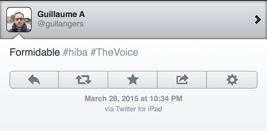Open the share arrow icon
The height and width of the screenshot is (131, 267).
[x=182, y=80]
